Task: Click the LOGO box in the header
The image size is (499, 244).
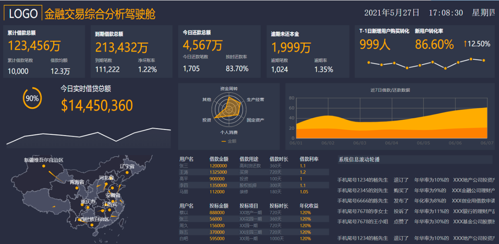Action: (23, 13)
